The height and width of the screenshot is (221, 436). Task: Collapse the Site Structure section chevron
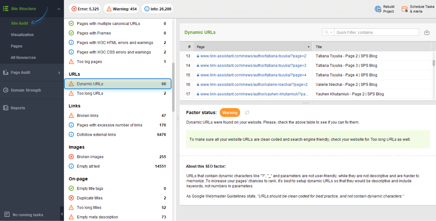tap(59, 9)
